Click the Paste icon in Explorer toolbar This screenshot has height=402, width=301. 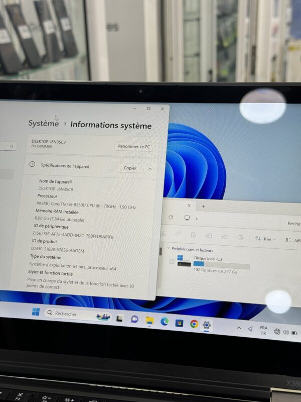[193, 235]
